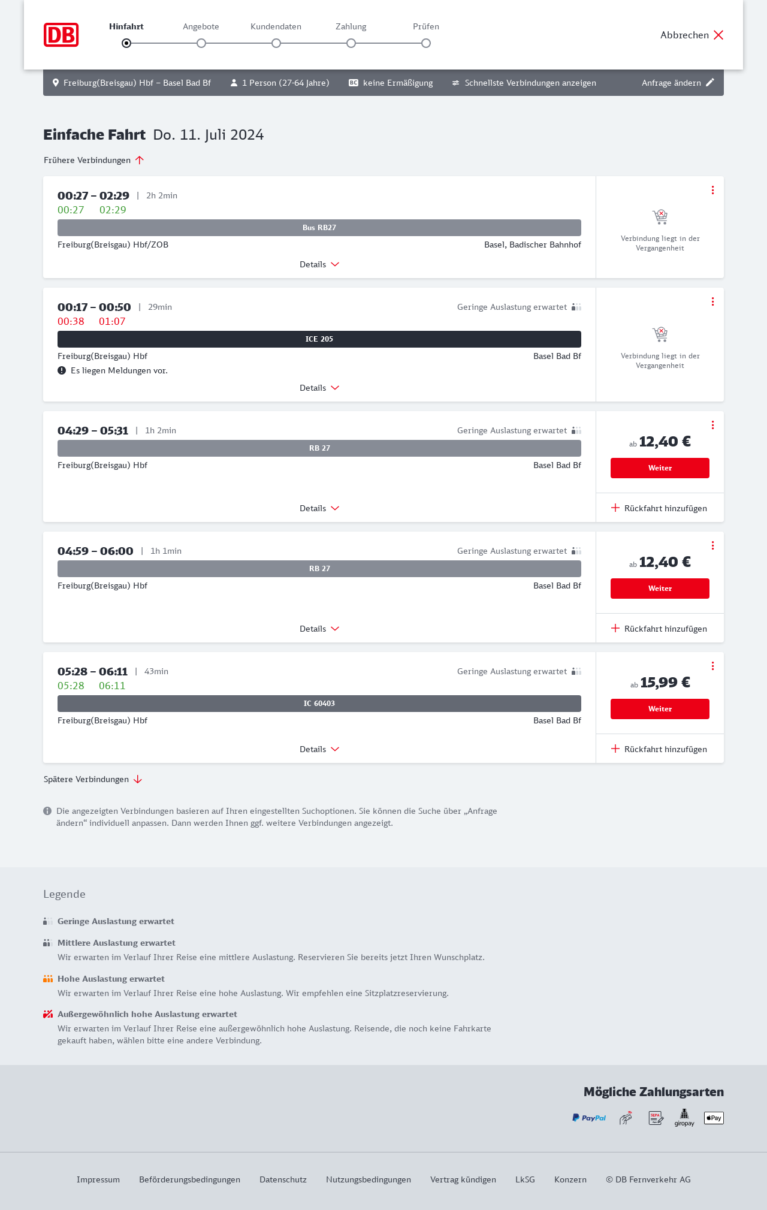
Task: Open three-dot menu for 04:29 RB 27 connection
Action: click(x=712, y=425)
